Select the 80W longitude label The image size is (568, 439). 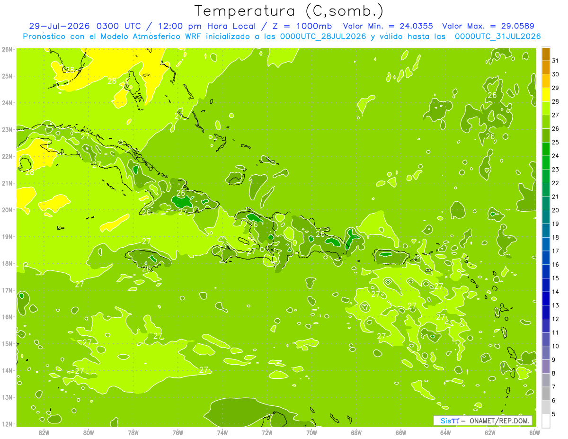click(89, 432)
